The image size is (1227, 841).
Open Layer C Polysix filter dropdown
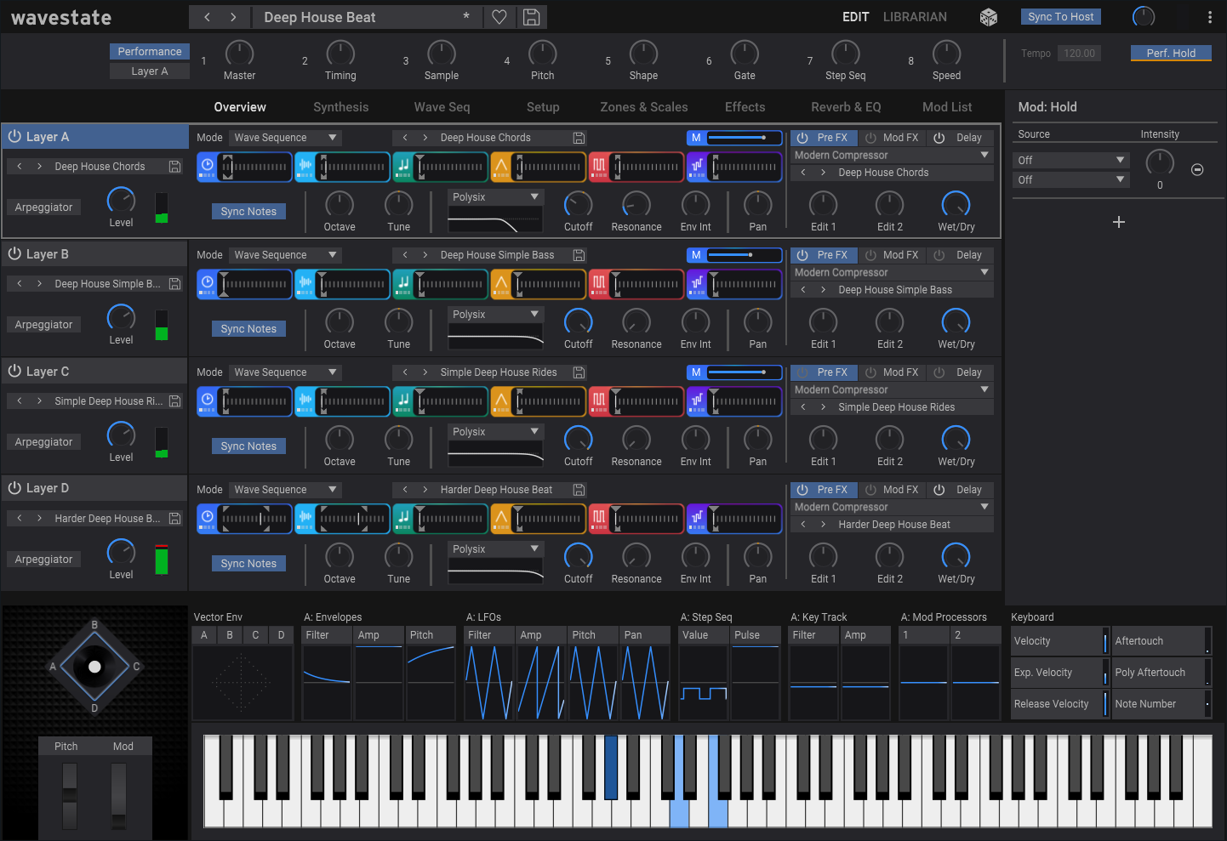click(x=495, y=432)
